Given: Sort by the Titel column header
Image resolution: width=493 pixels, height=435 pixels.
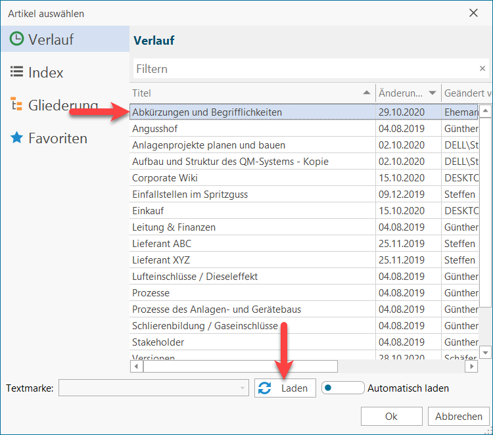Looking at the screenshot, I should click(x=250, y=93).
